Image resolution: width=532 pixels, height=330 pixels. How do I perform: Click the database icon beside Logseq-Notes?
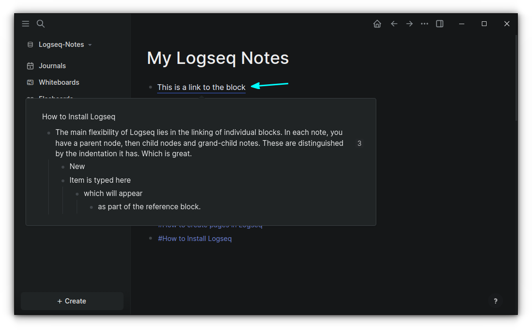click(30, 44)
